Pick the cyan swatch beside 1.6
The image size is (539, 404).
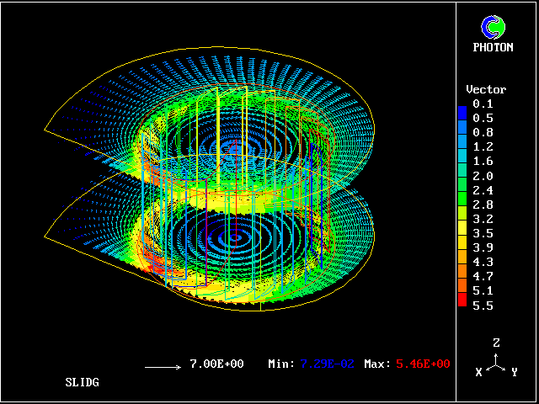pos(462,161)
